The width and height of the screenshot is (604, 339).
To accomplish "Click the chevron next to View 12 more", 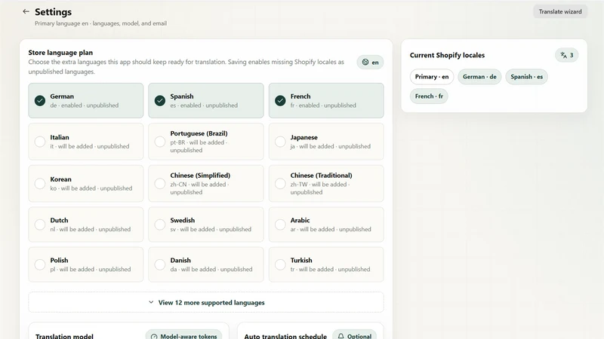I will coord(151,302).
